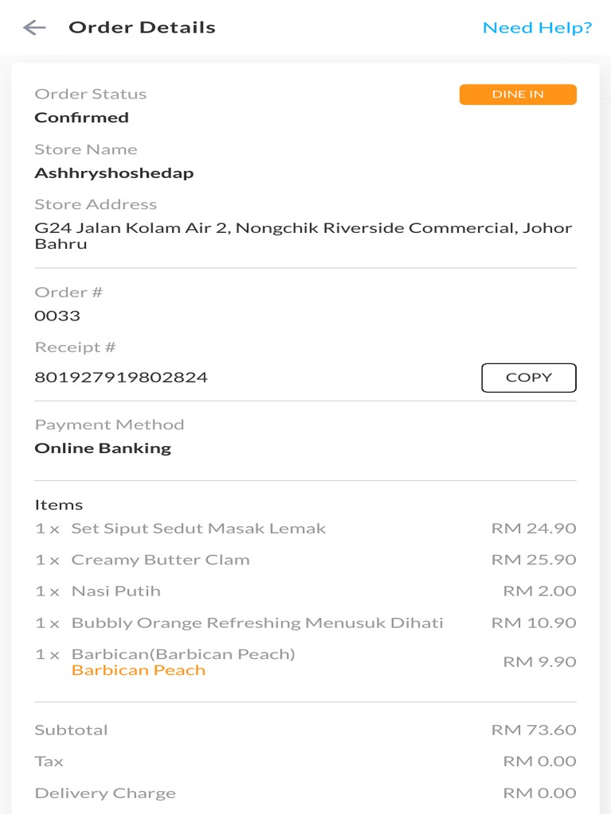
Task: Tap the order number 0033
Action: point(57,316)
